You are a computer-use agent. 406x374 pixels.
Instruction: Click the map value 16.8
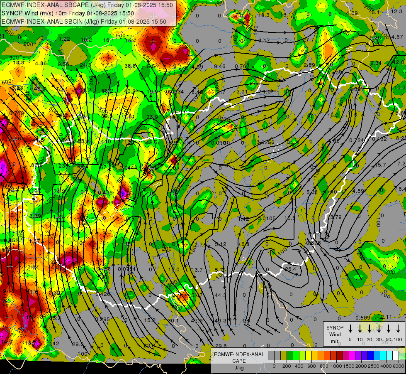coord(244,244)
